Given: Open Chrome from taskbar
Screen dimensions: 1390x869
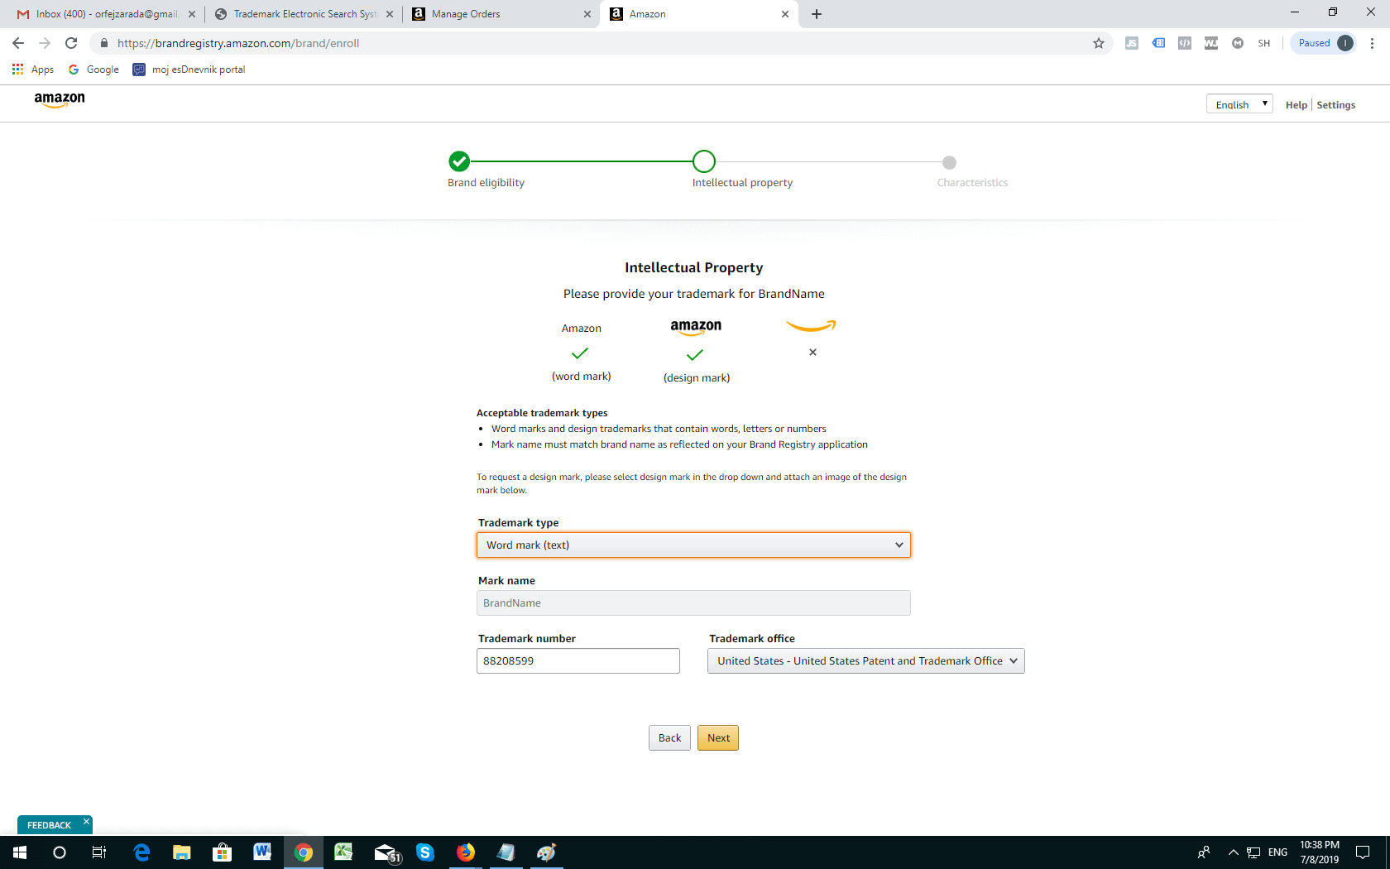Looking at the screenshot, I should [x=304, y=852].
